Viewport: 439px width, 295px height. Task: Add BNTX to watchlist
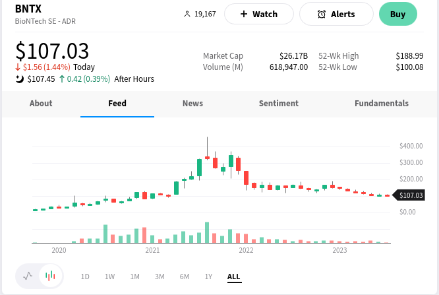pyautogui.click(x=258, y=14)
